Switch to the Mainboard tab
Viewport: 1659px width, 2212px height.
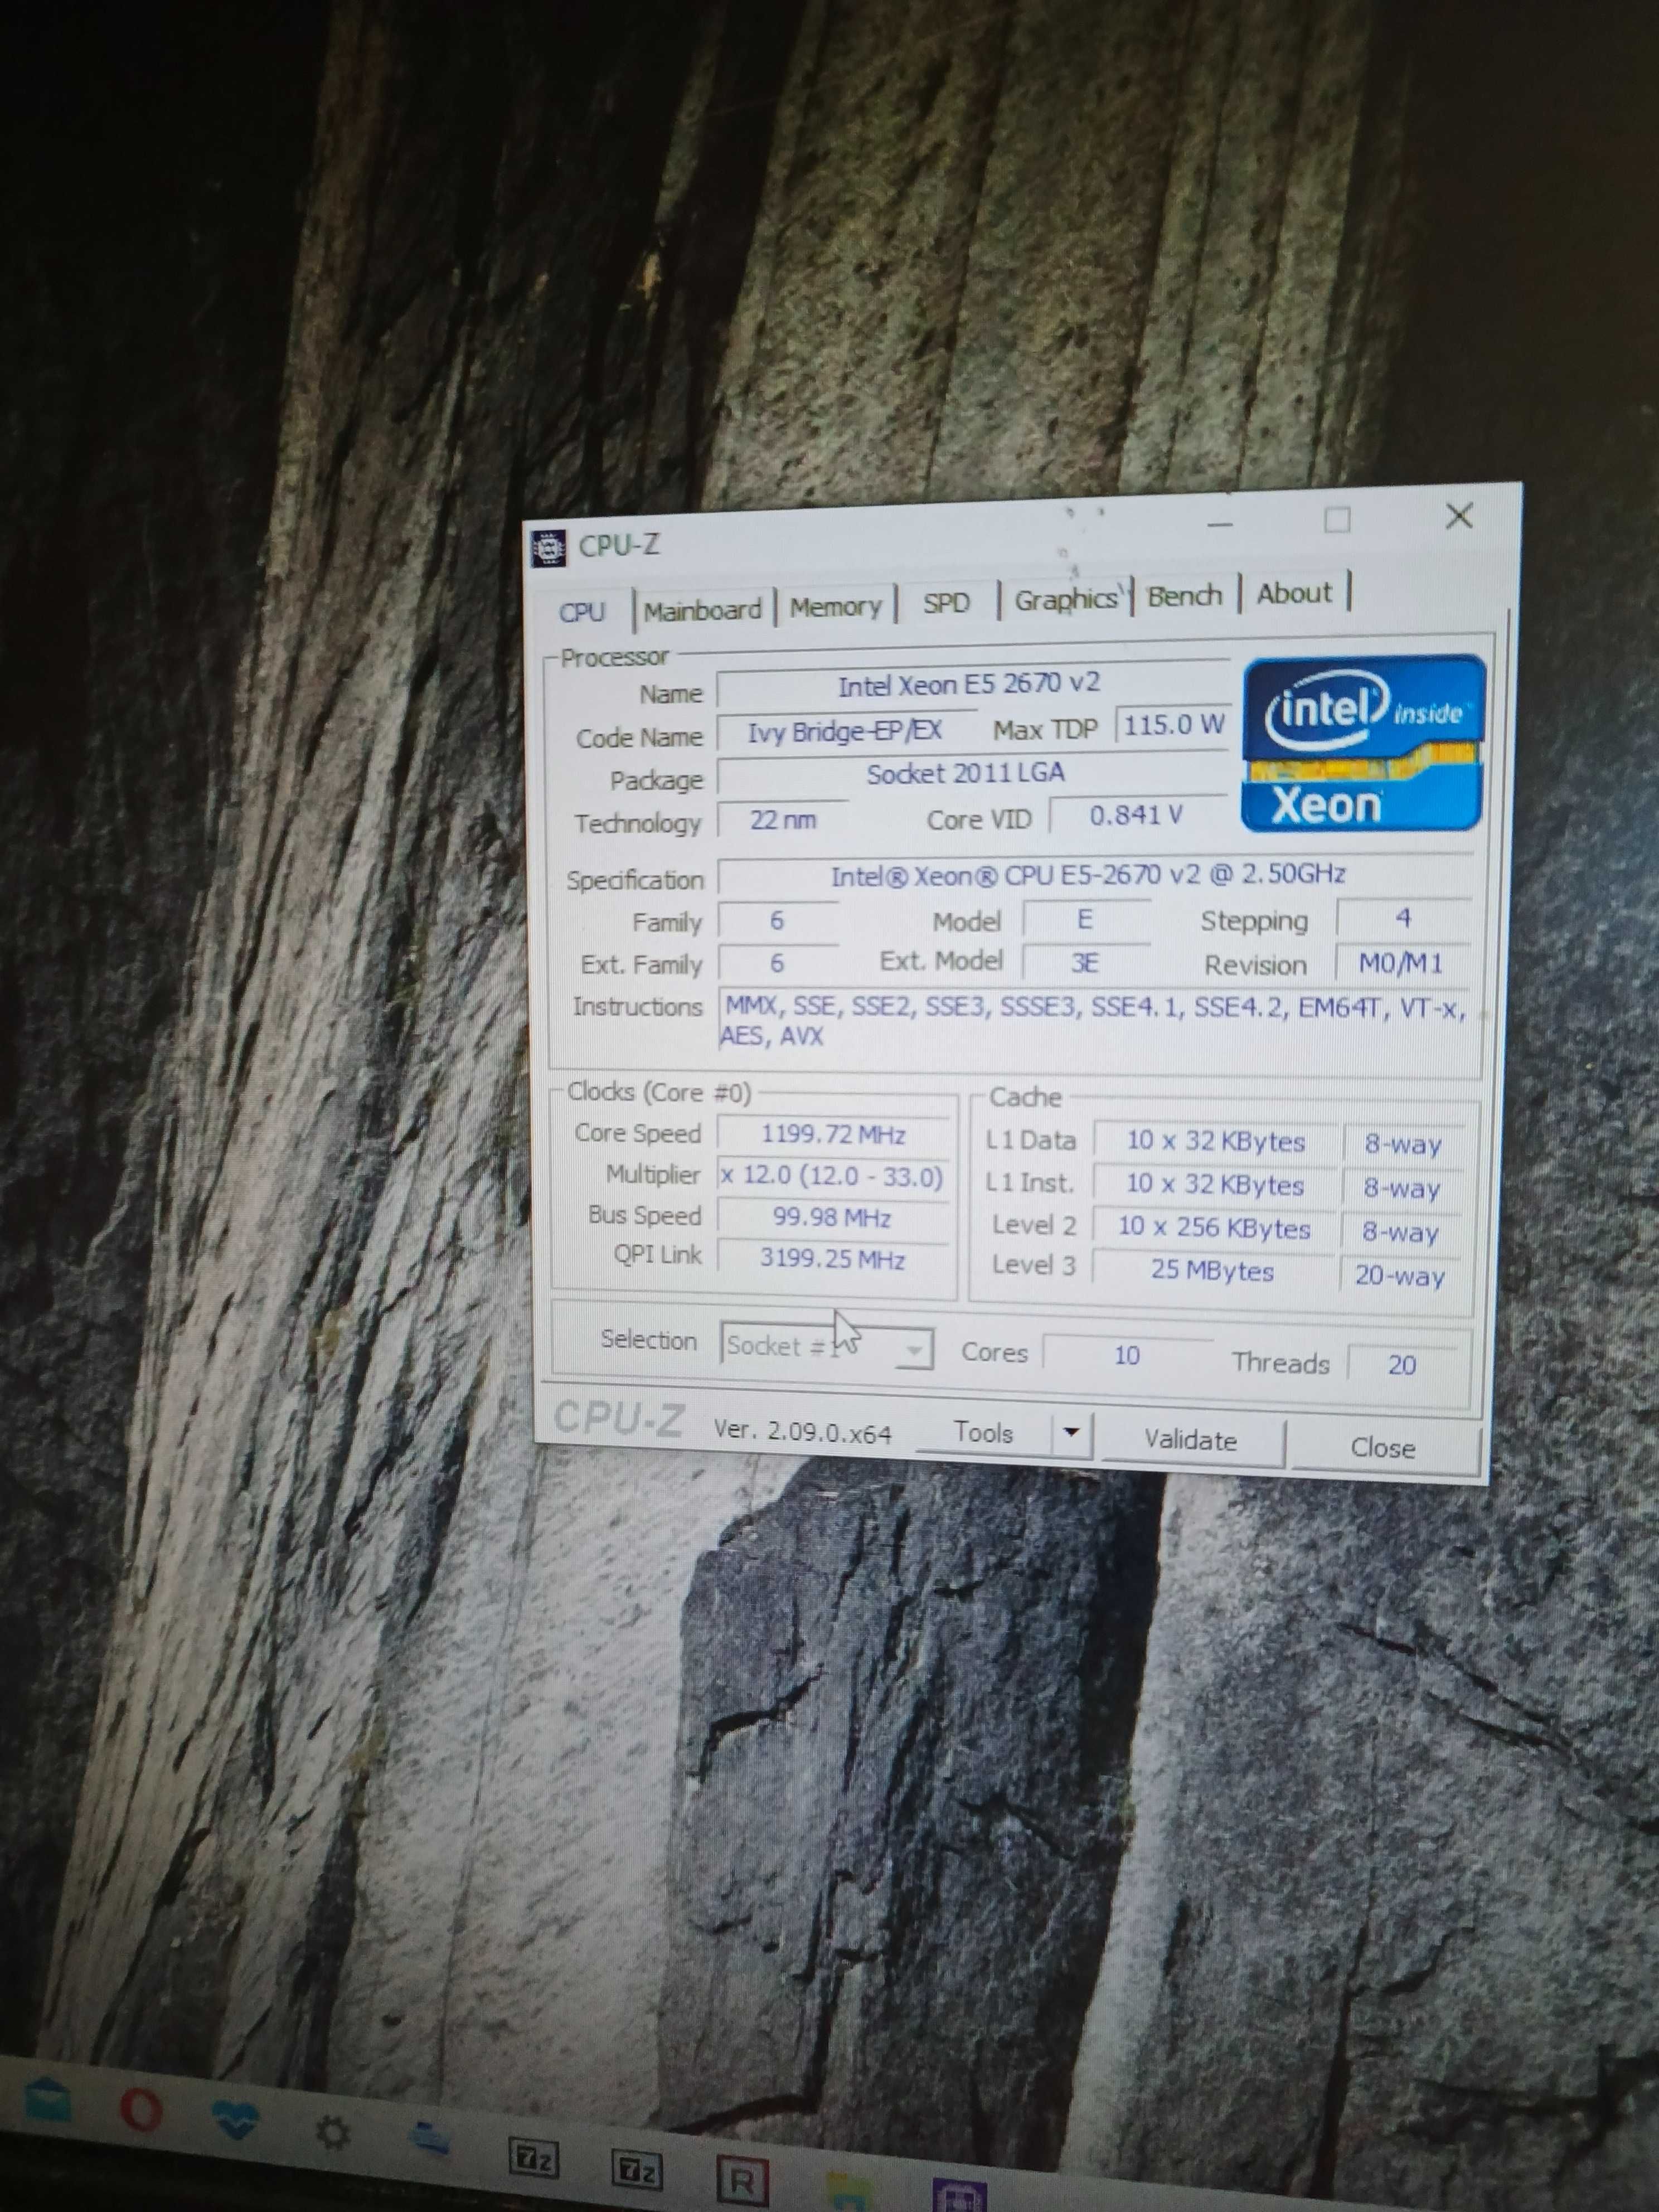[703, 609]
